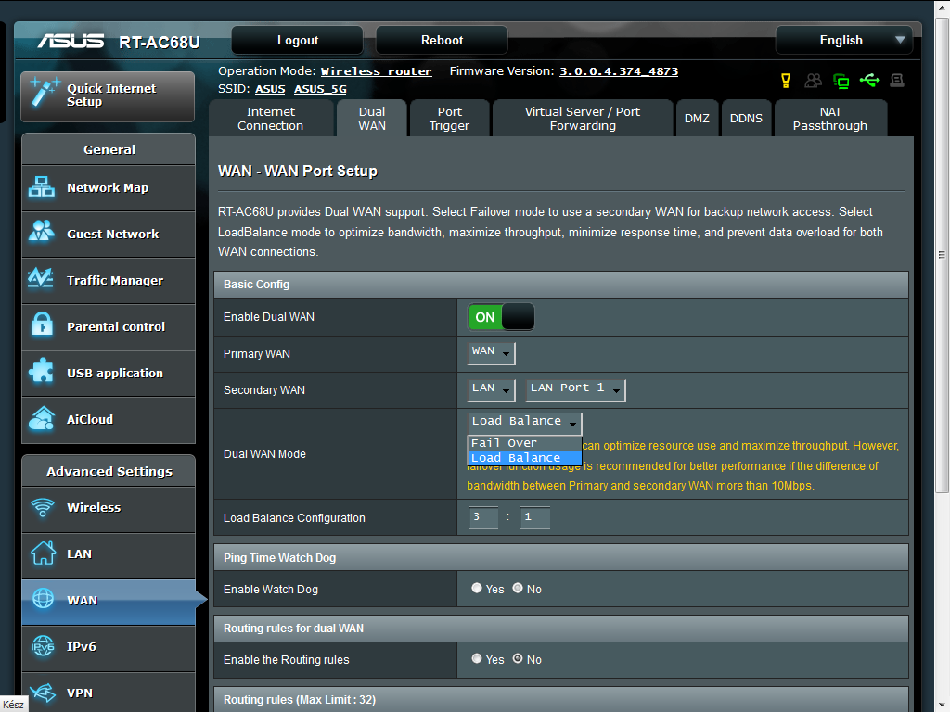The width and height of the screenshot is (950, 712).
Task: Click the Wireless signal icon
Action: click(x=43, y=507)
